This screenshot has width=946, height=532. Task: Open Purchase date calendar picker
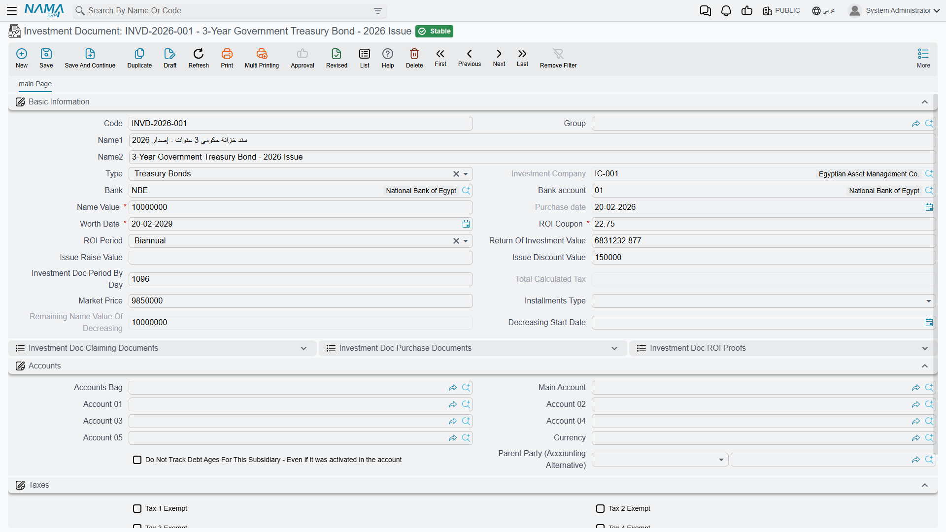click(929, 207)
